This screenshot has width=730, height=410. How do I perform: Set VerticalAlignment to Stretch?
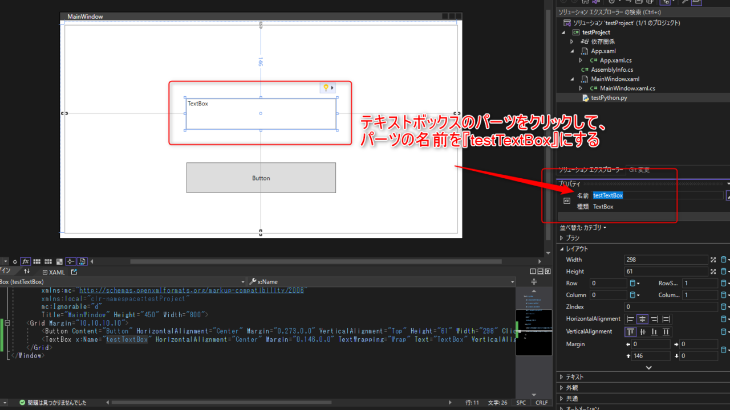[666, 332]
